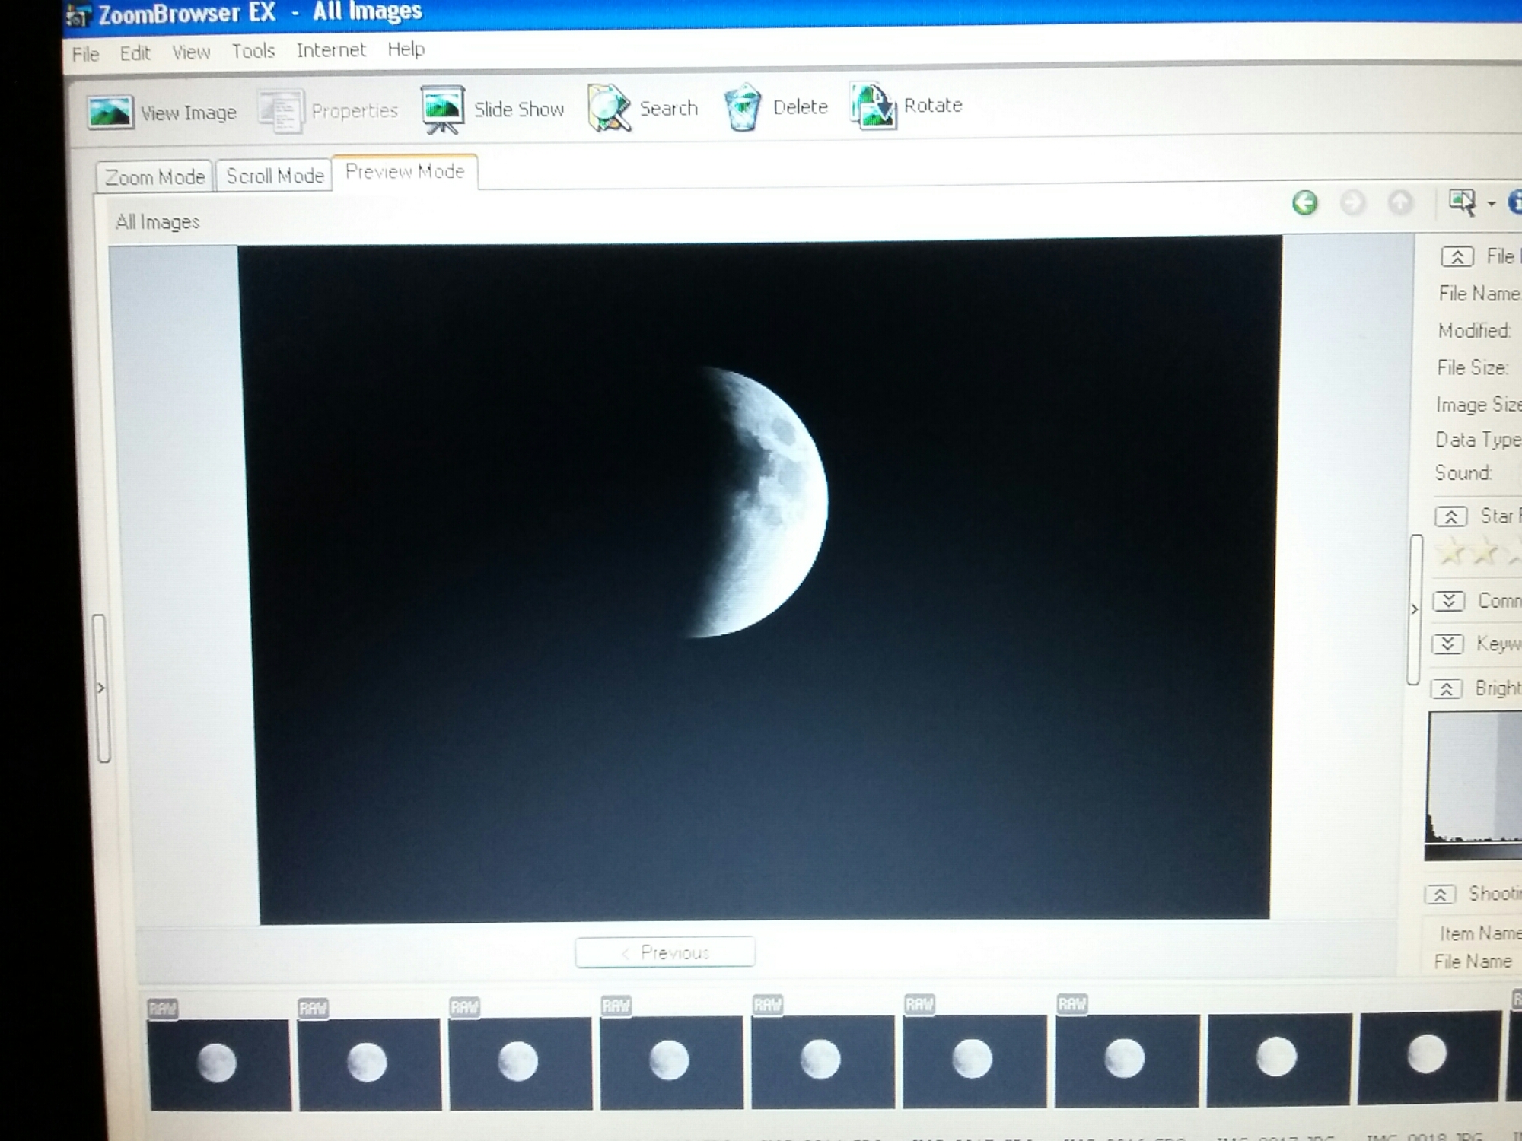Click the View Image toolbar icon
This screenshot has height=1141, width=1522.
110,113
